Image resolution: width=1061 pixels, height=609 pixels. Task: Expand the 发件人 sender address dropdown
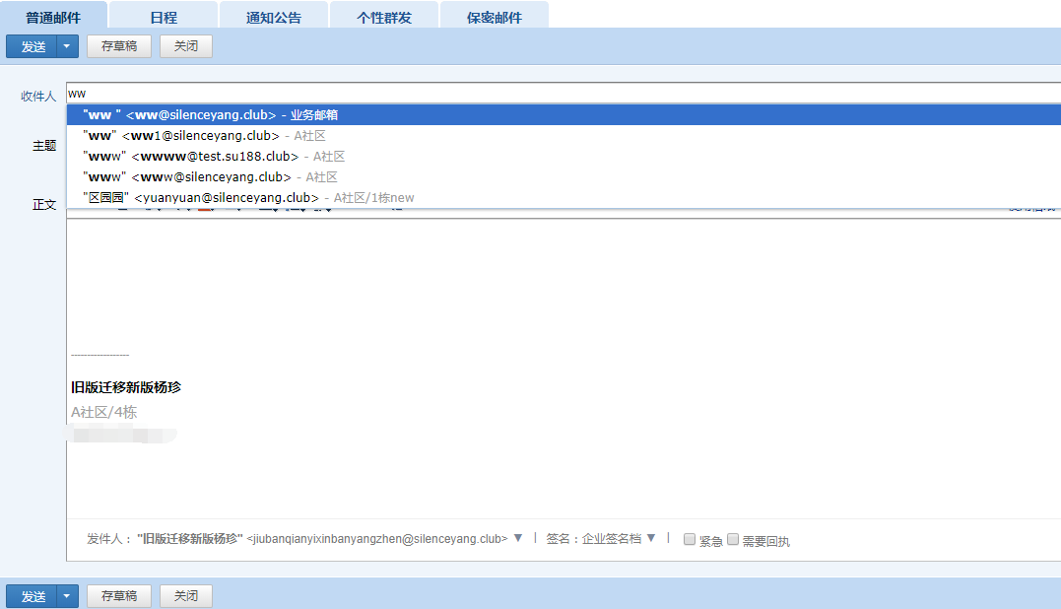(x=518, y=539)
